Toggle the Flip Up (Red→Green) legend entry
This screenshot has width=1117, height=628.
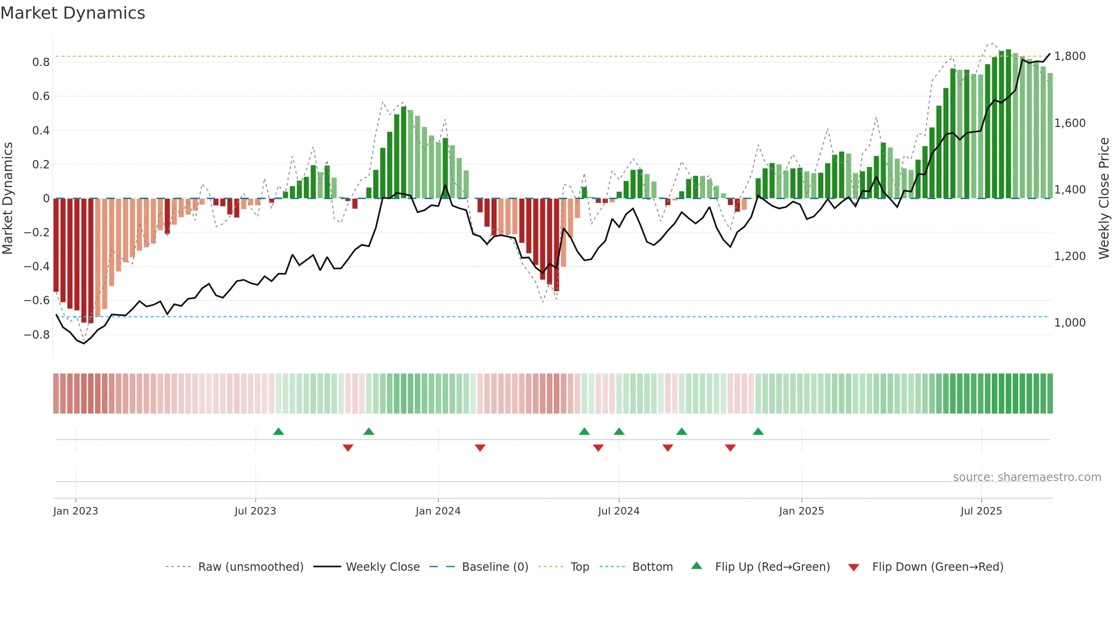click(760, 567)
